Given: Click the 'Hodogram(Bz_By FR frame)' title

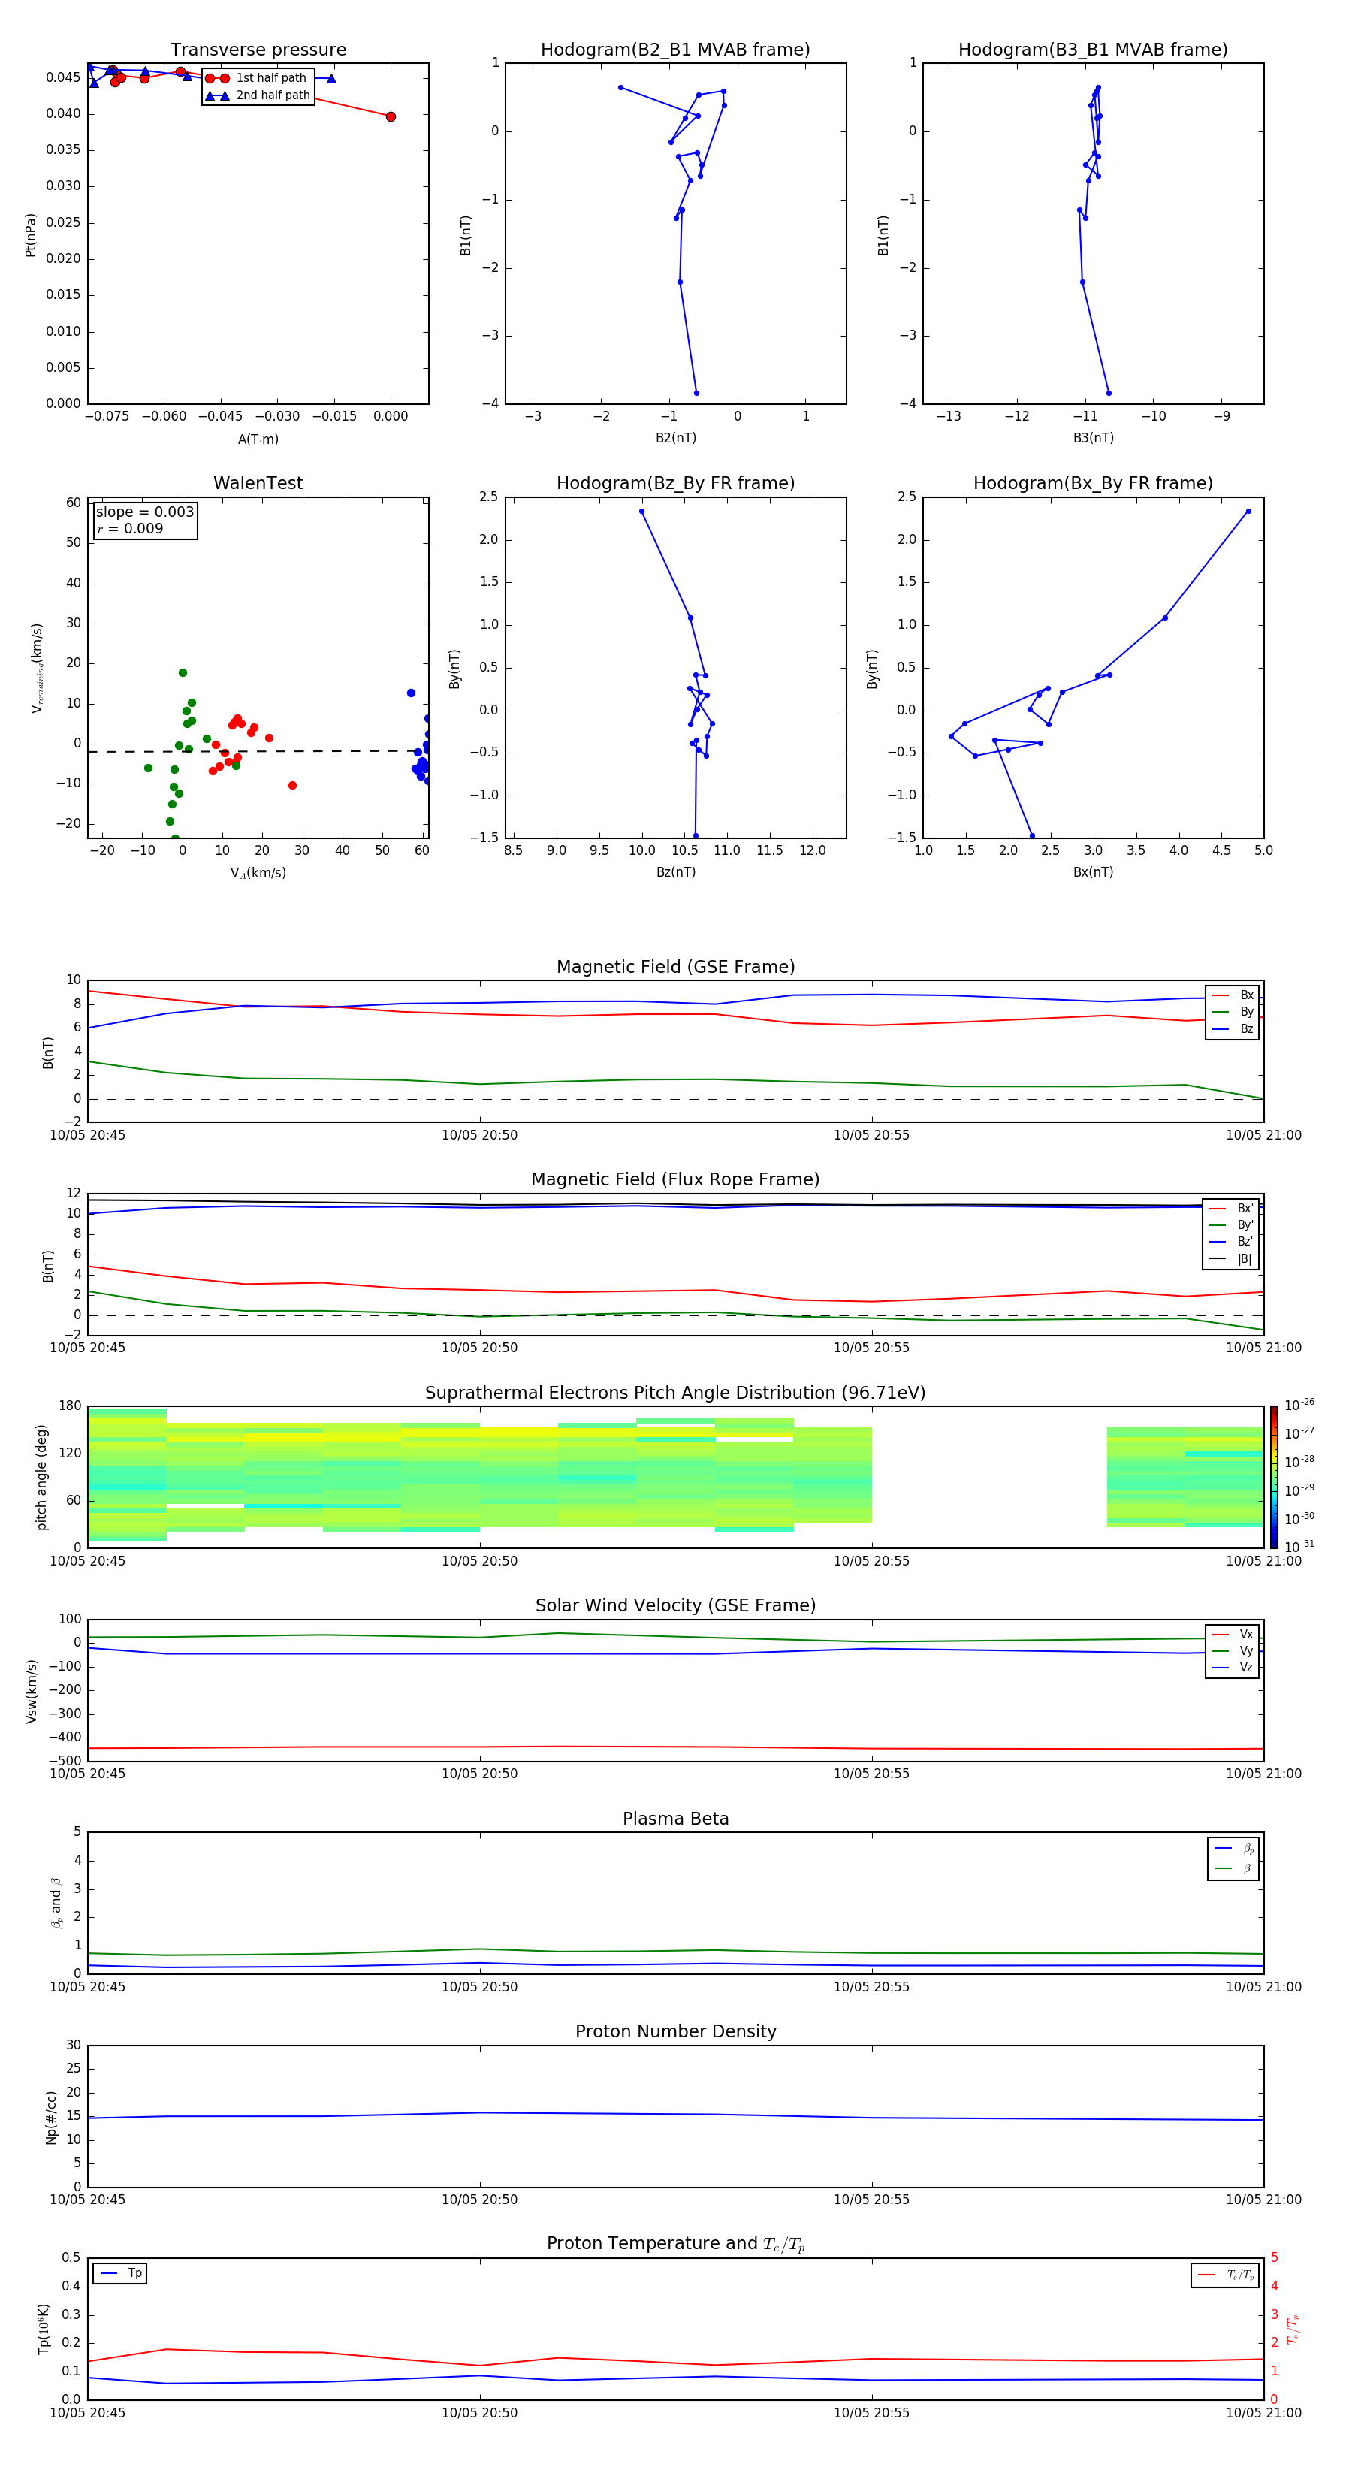Looking at the screenshot, I should click(675, 483).
